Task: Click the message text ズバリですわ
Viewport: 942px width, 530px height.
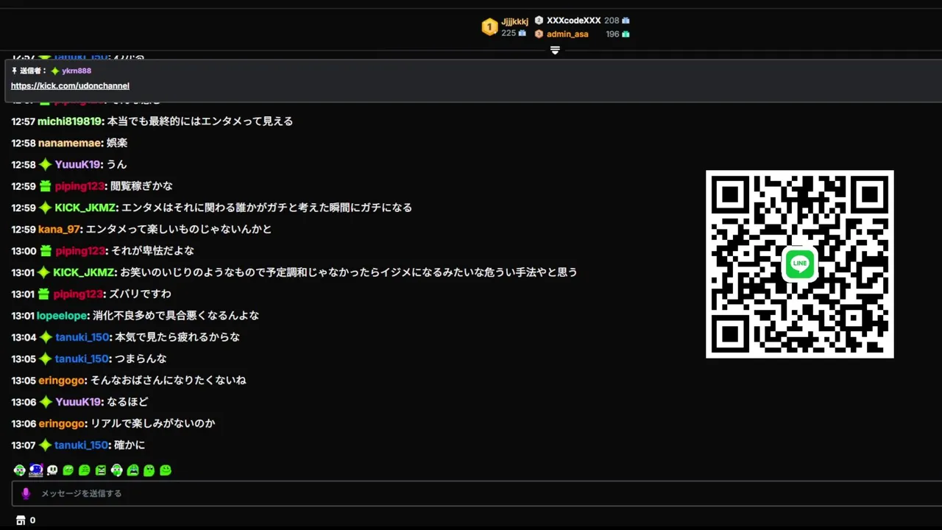Action: 140,294
